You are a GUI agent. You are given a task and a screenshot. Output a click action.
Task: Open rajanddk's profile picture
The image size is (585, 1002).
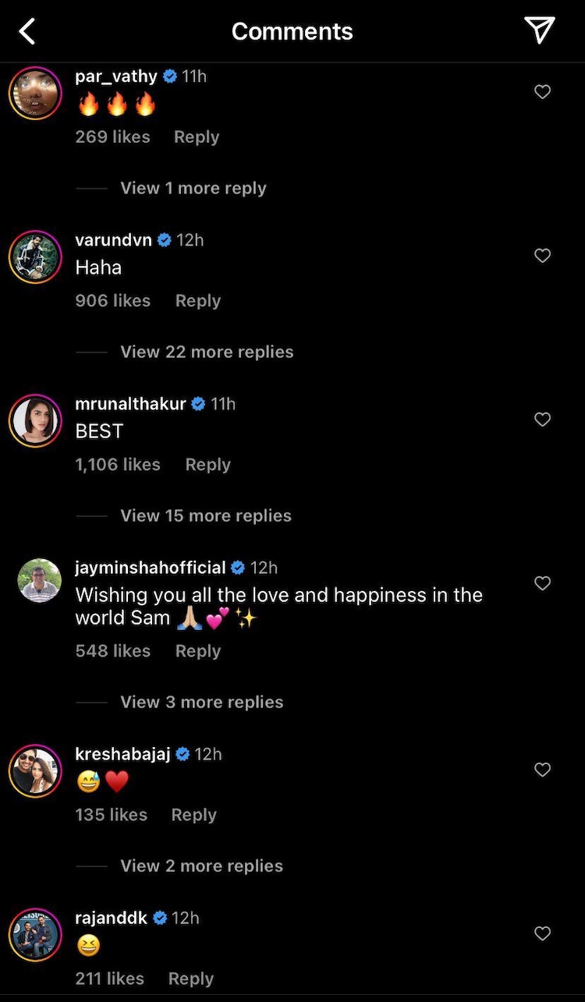pyautogui.click(x=35, y=934)
